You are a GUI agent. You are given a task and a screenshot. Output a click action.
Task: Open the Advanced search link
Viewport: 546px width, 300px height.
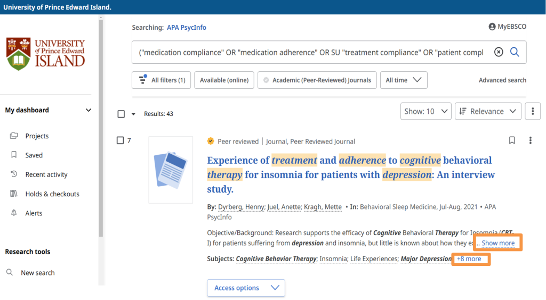point(502,80)
